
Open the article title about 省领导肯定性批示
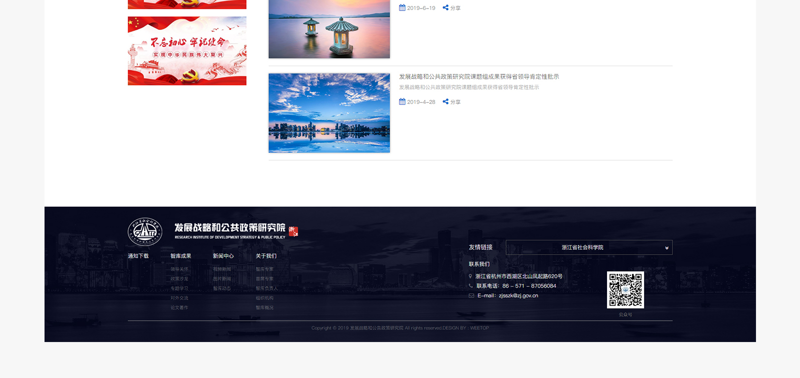(x=478, y=76)
